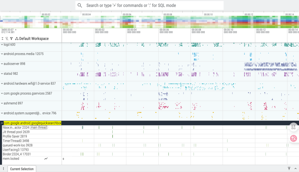Click the pink translate floating button
Image resolution: width=299 pixels, height=172 pixels.
pyautogui.click(x=293, y=138)
